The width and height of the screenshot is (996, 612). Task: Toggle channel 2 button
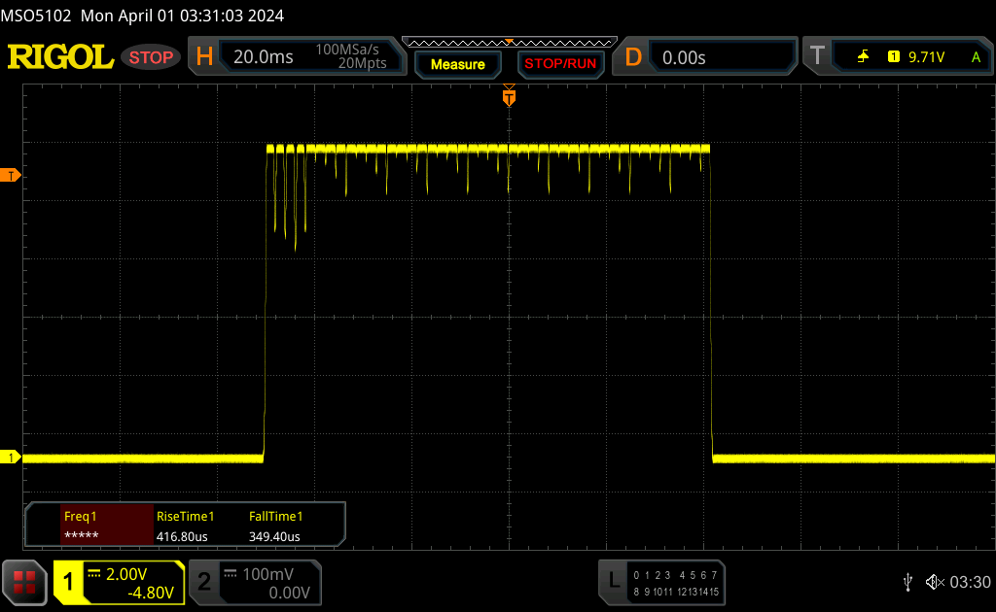pyautogui.click(x=204, y=582)
